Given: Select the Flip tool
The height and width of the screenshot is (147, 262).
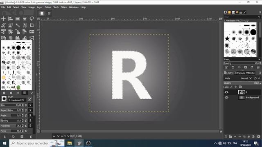Looking at the screenshot, I should point(32,31).
